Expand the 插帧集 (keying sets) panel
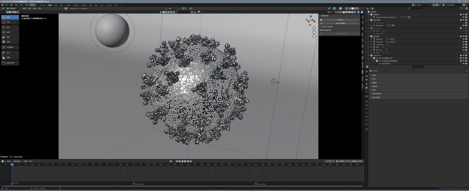 coord(419,86)
